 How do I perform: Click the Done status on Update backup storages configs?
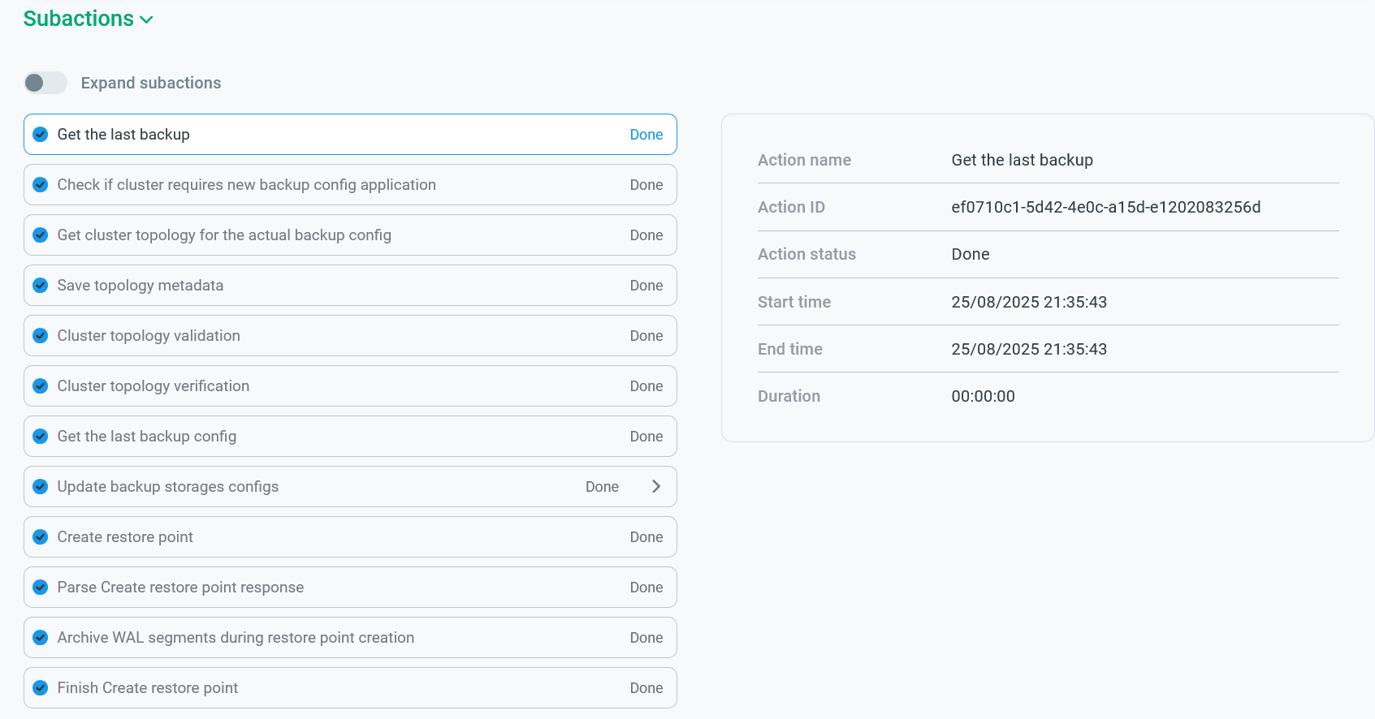602,487
